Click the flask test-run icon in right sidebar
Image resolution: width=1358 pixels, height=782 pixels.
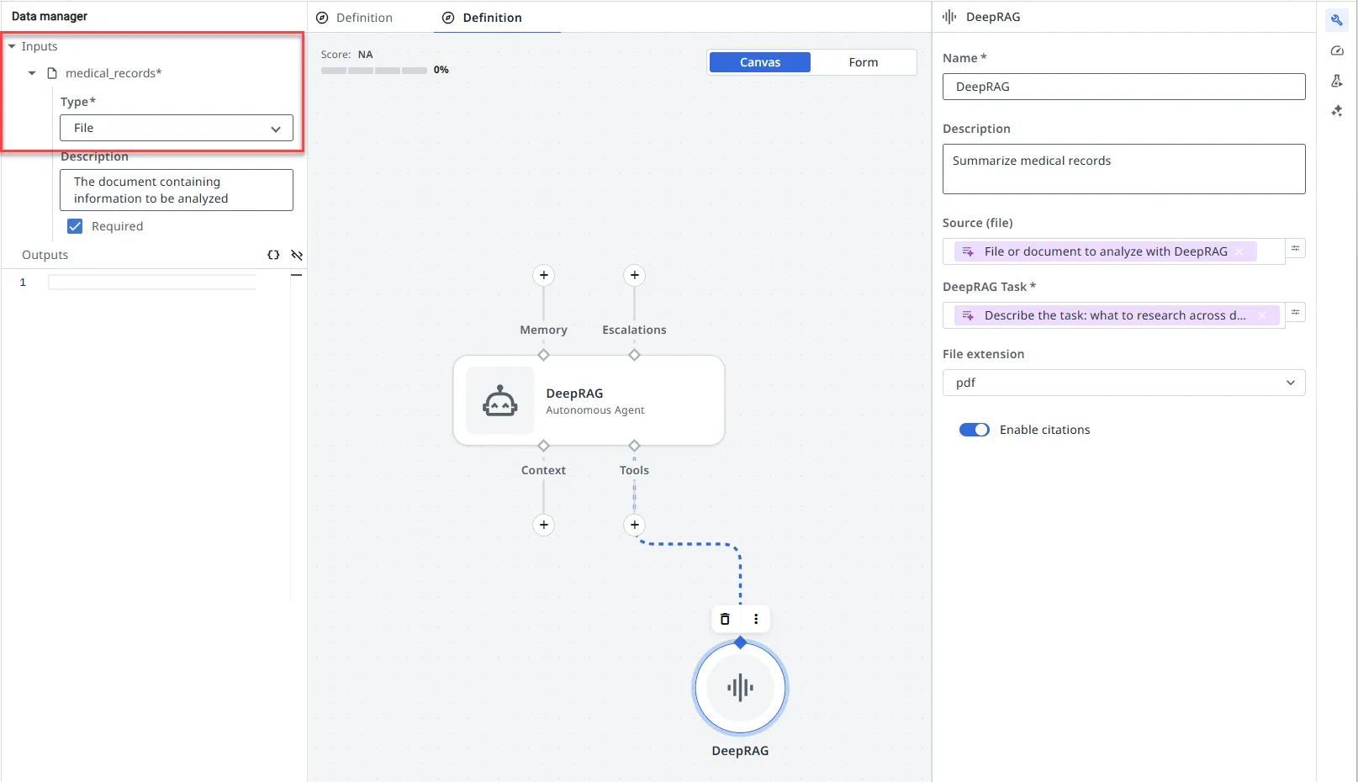[x=1337, y=81]
